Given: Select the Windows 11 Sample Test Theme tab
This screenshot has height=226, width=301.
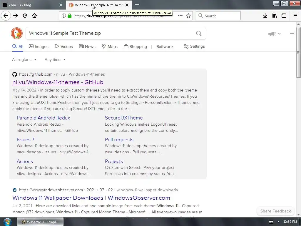Looking at the screenshot, I should pos(99,5).
